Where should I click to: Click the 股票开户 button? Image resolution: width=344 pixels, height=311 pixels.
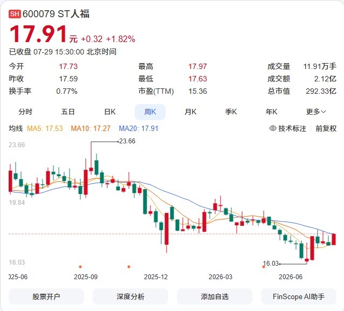(46, 296)
